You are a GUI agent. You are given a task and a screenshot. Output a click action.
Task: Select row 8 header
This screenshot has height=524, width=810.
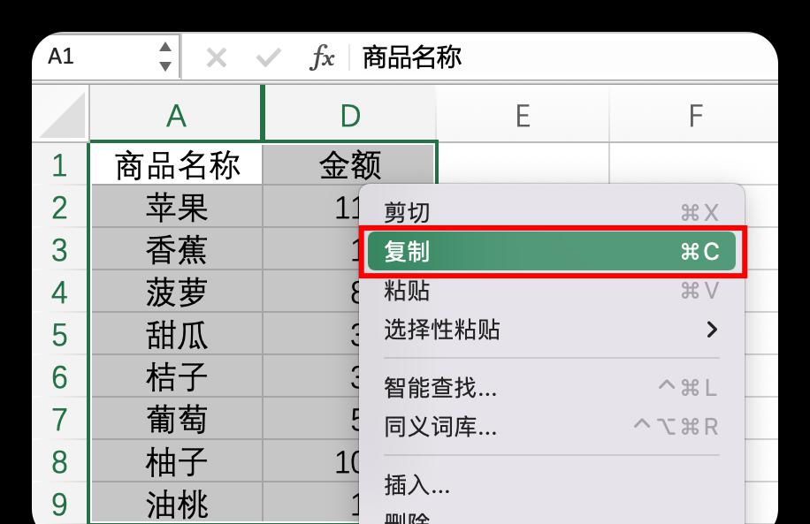pos(60,461)
